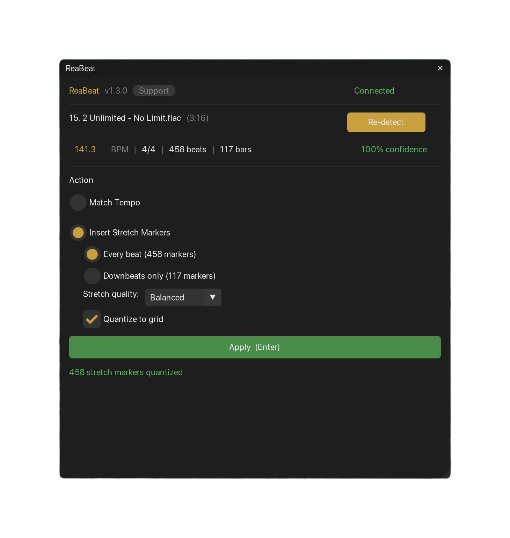This screenshot has height=538, width=510.
Task: Grab the window resize grip corner
Action: tap(446, 474)
